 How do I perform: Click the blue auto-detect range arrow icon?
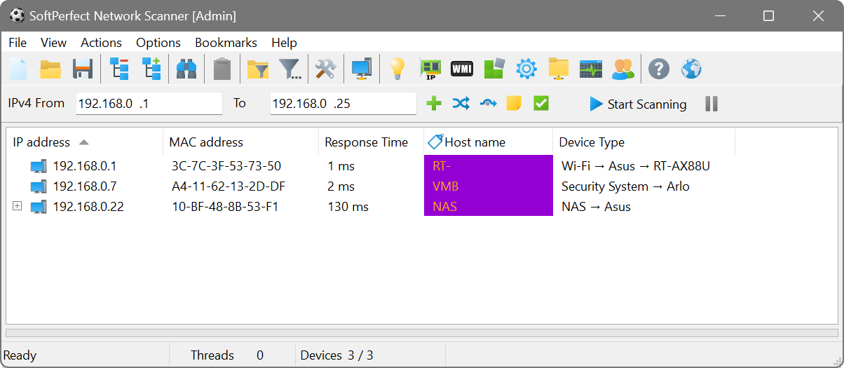(488, 104)
